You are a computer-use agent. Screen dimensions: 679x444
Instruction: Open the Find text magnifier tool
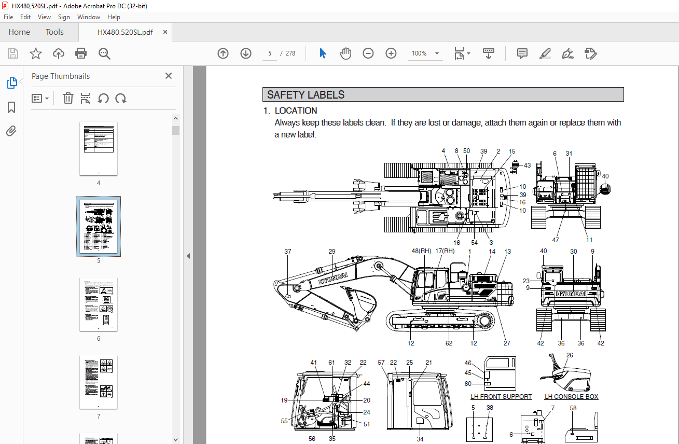click(104, 53)
